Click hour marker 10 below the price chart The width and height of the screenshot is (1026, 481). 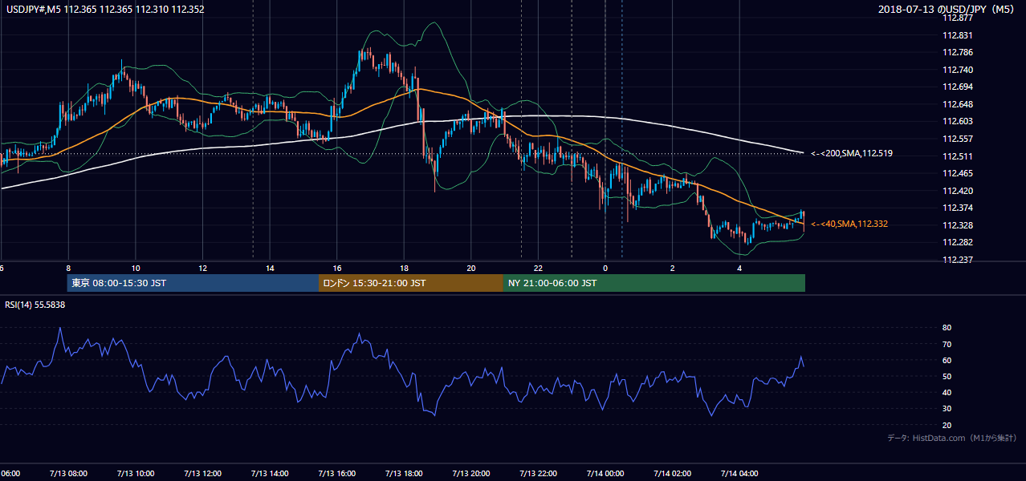coord(136,269)
